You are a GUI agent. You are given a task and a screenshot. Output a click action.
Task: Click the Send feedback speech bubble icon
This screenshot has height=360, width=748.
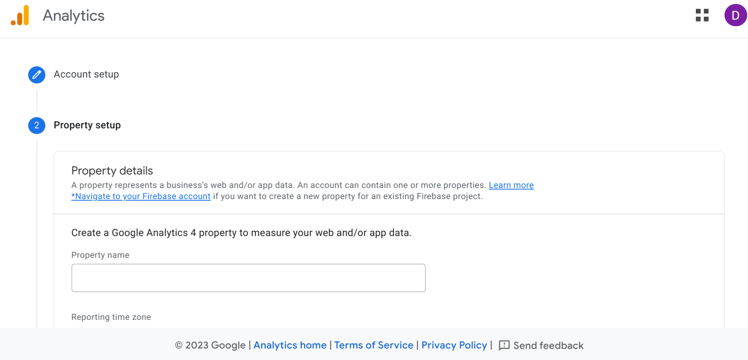pos(504,345)
